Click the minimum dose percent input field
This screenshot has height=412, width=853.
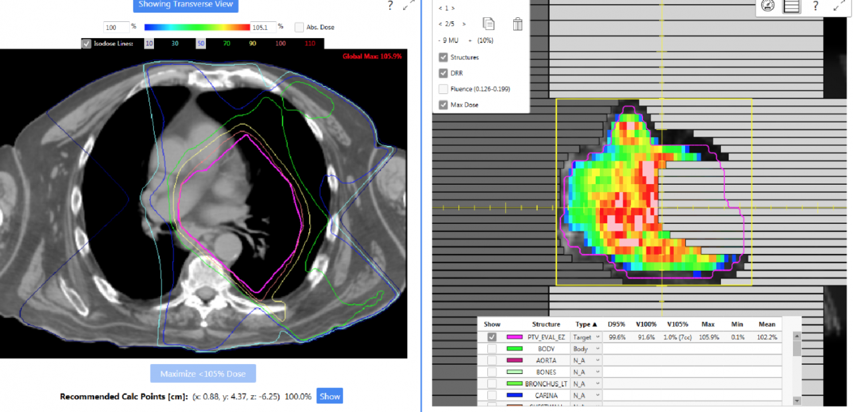116,27
